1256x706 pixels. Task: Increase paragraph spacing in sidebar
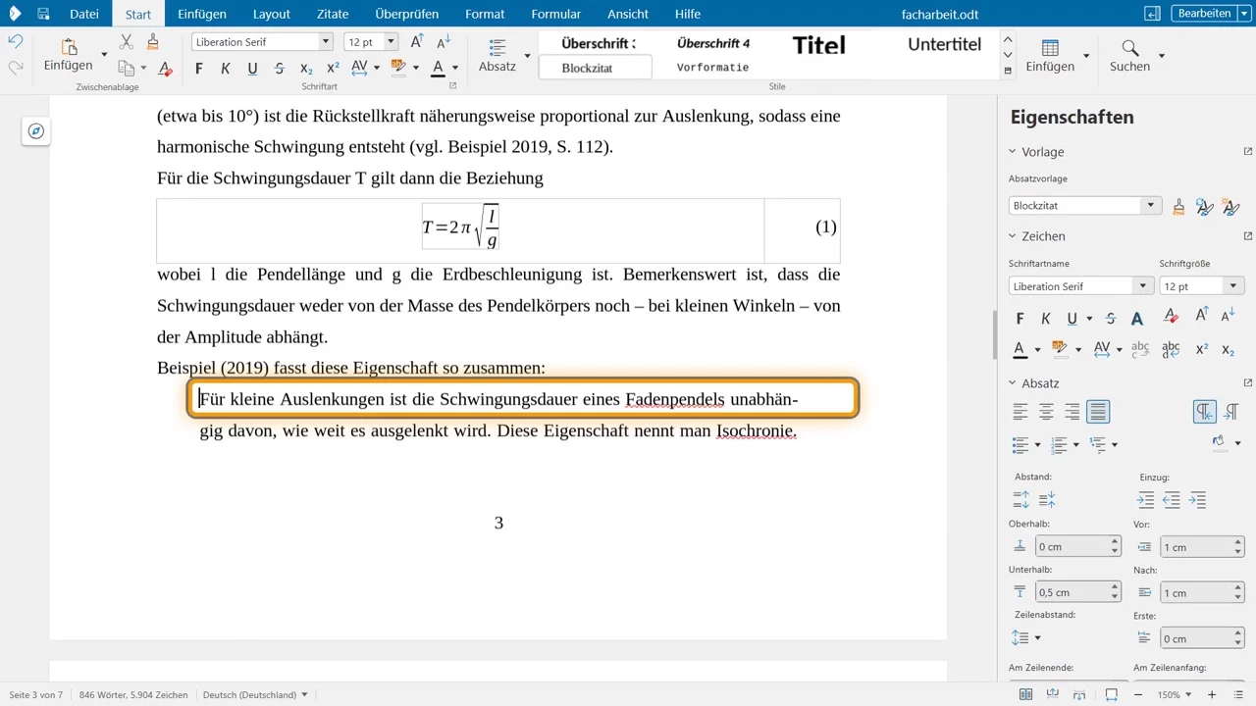[x=1021, y=500]
